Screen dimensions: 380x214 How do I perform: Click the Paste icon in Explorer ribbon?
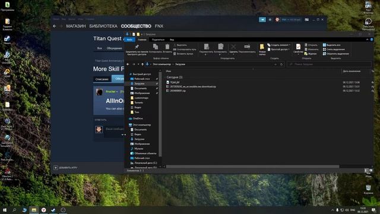click(x=167, y=46)
